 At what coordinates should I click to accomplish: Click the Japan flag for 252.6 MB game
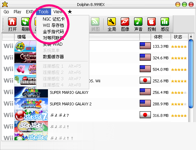point(145,80)
